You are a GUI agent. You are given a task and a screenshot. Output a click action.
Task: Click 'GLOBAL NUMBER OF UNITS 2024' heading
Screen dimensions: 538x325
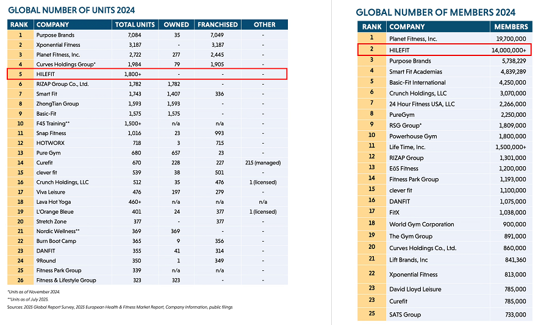[71, 10]
